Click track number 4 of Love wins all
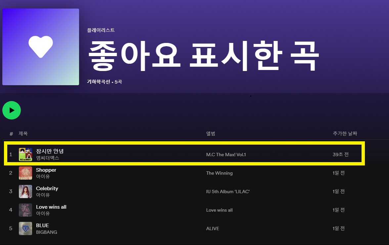 click(11, 210)
